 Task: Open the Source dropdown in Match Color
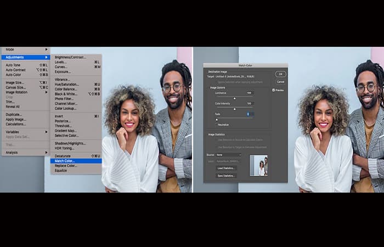(x=228, y=155)
